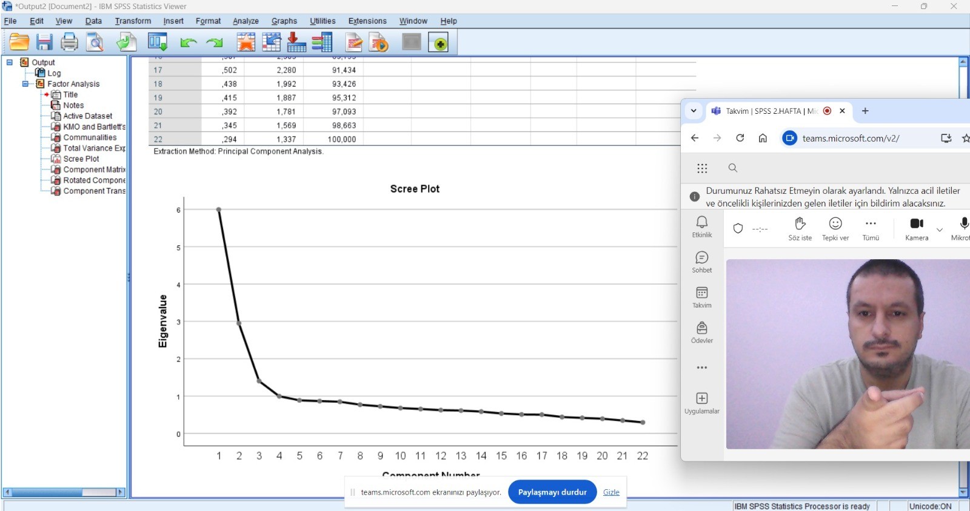The height and width of the screenshot is (511, 970).
Task: Click the Gizle link
Action: pyautogui.click(x=611, y=492)
